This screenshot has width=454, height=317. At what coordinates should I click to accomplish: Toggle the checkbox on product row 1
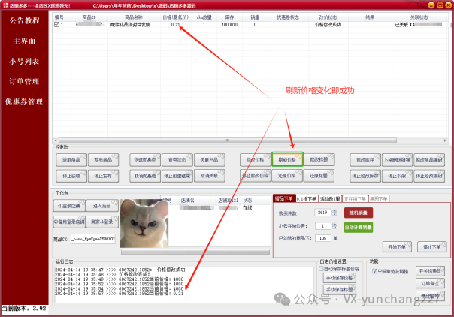click(x=57, y=25)
